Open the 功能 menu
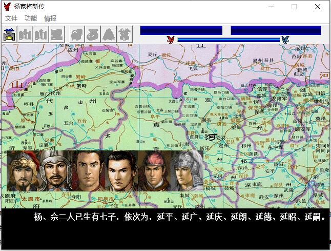Viewport: 331px width, 251px height. 31,18
